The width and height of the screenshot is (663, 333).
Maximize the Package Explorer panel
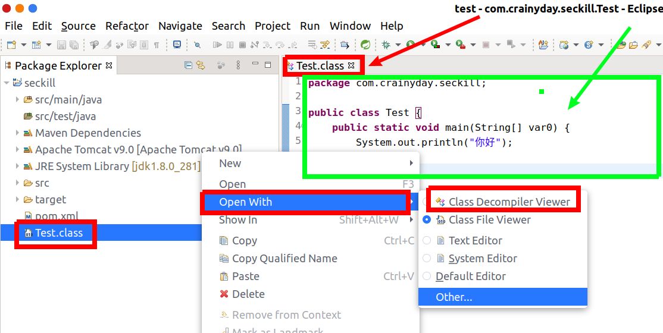[268, 65]
